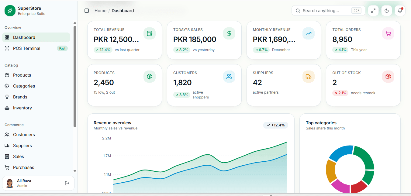Open Dashboard in the sidebar
The image size is (411, 196).
(36, 37)
